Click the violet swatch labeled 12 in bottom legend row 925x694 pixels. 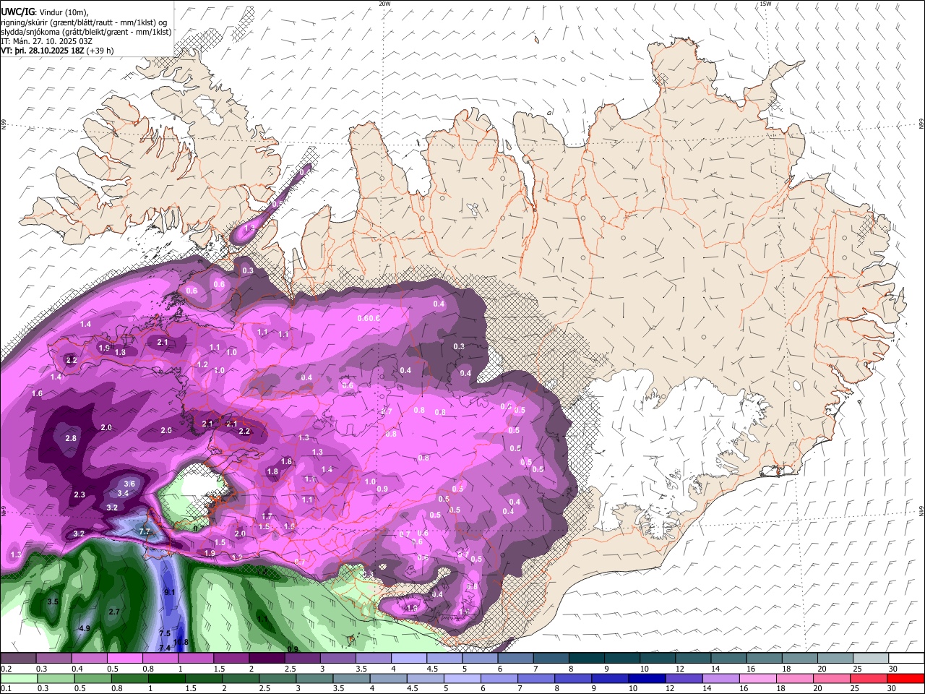pyautogui.click(x=684, y=678)
